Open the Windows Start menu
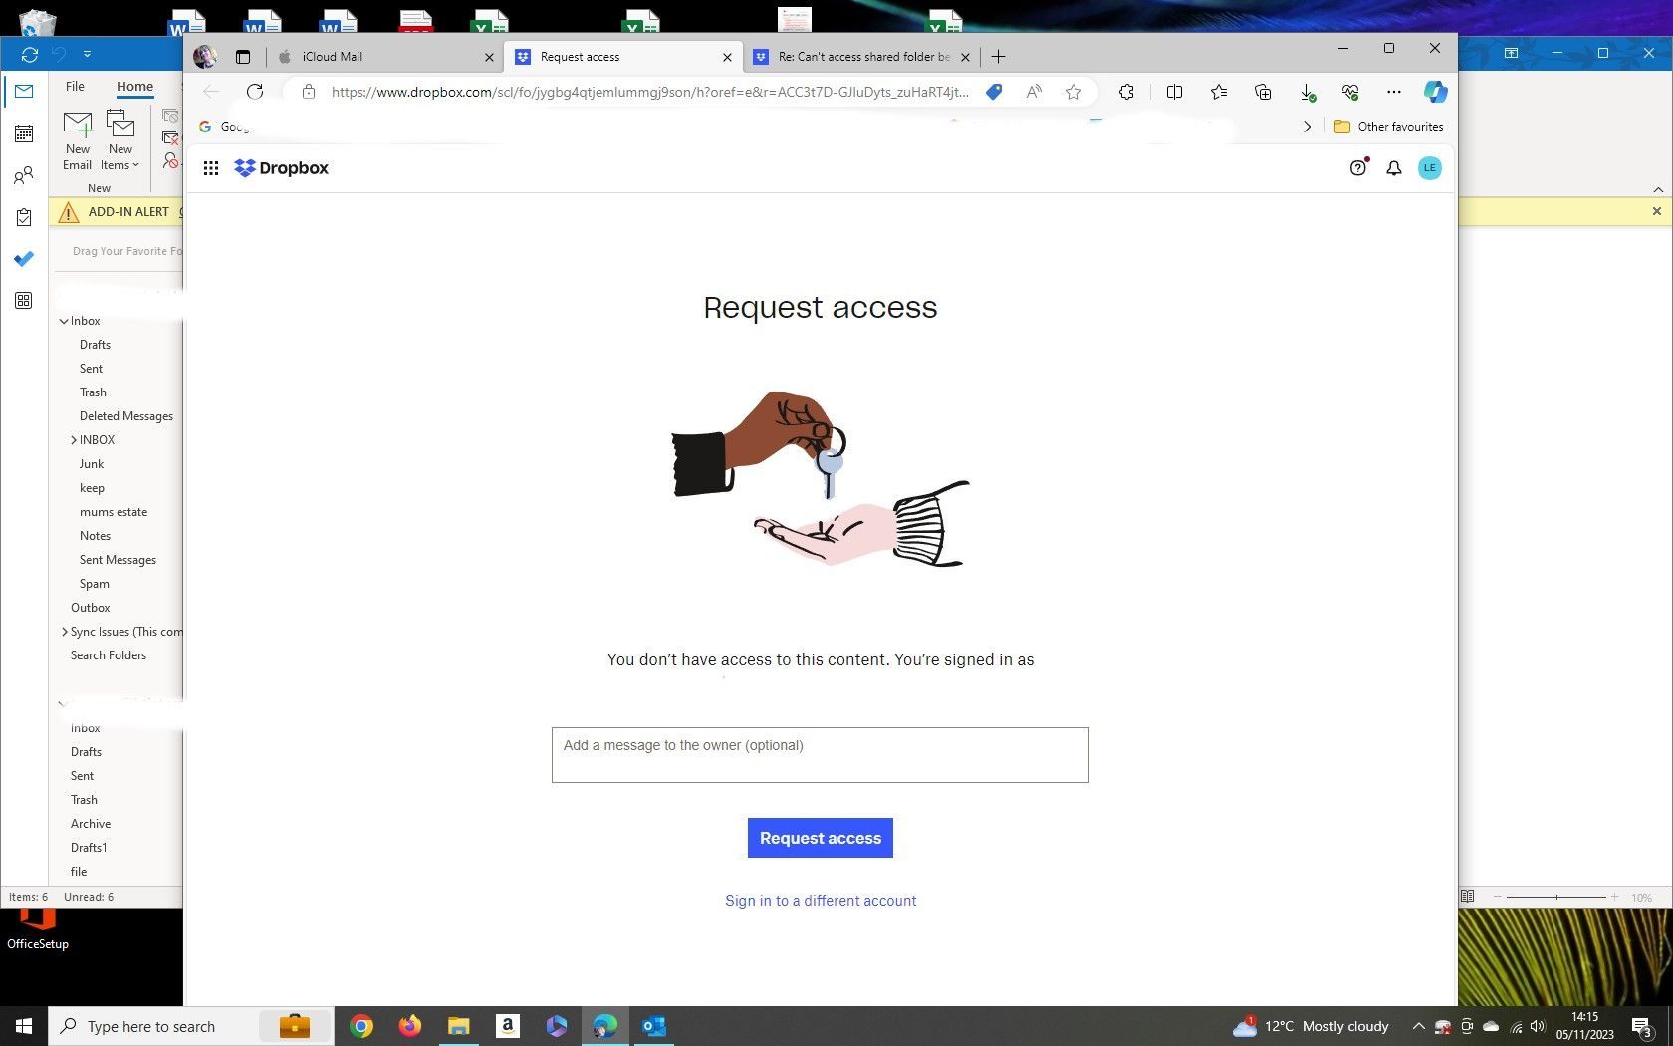The height and width of the screenshot is (1046, 1673). tap(24, 1026)
